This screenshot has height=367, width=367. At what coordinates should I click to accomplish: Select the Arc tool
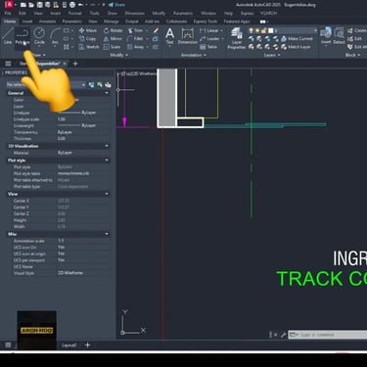[x=55, y=36]
